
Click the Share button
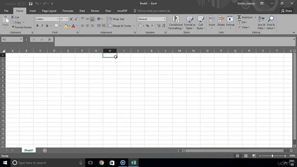pyautogui.click(x=286, y=11)
